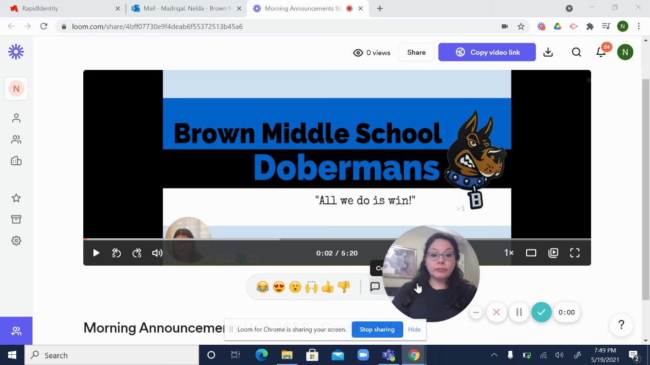This screenshot has width=650, height=365.
Task: Switch to Mail - Madrigal, Nelda tab
Action: [x=186, y=9]
